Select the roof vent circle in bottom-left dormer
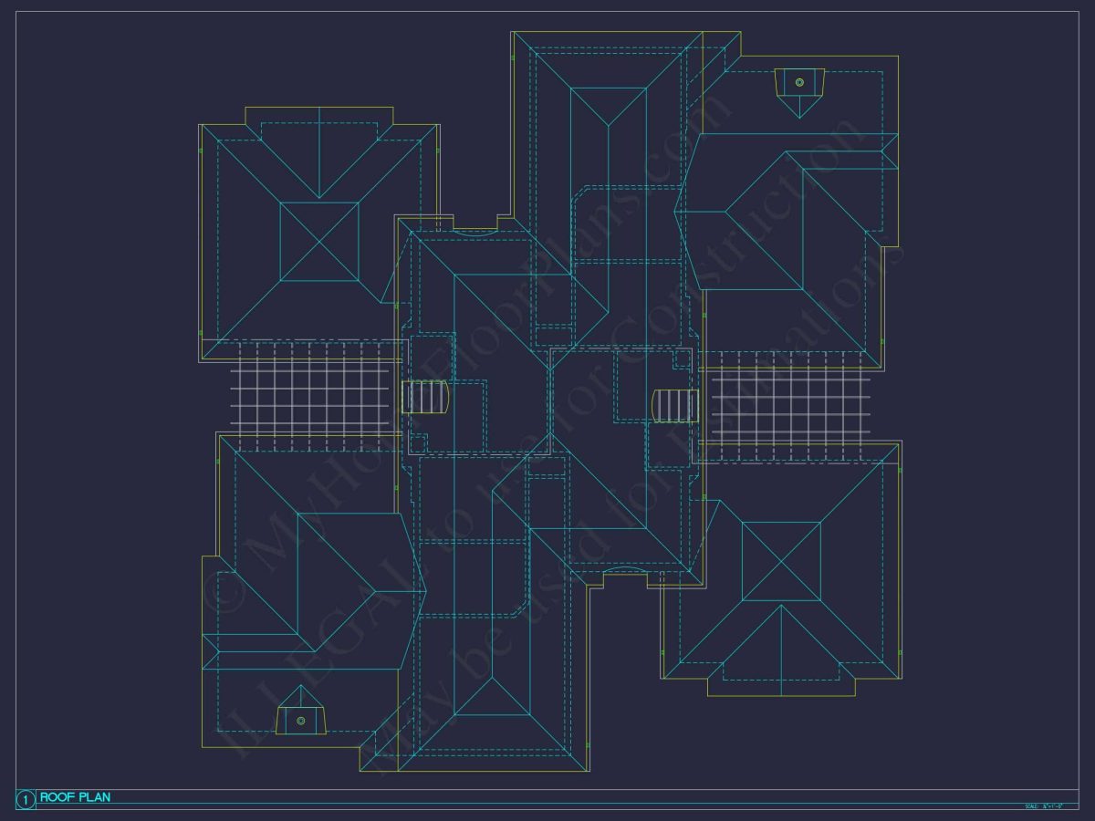 pyautogui.click(x=300, y=721)
